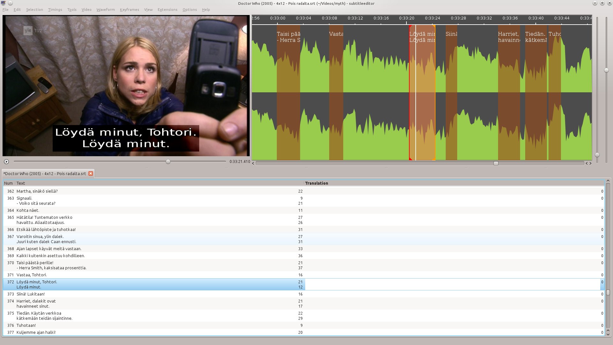This screenshot has width=613, height=345.
Task: Click the 0:33:32 mark on time ruler
Action: tap(484, 18)
